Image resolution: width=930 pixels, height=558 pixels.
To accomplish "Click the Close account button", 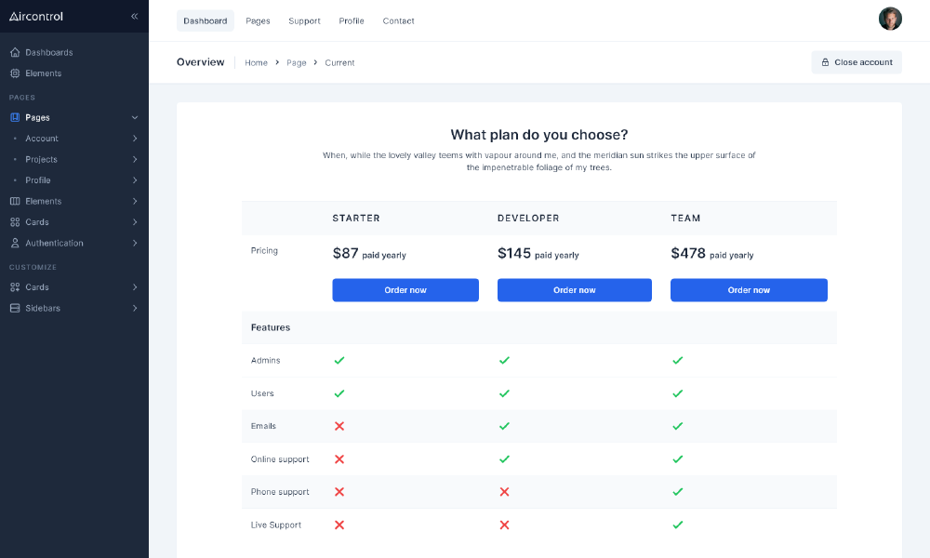I will pos(857,62).
